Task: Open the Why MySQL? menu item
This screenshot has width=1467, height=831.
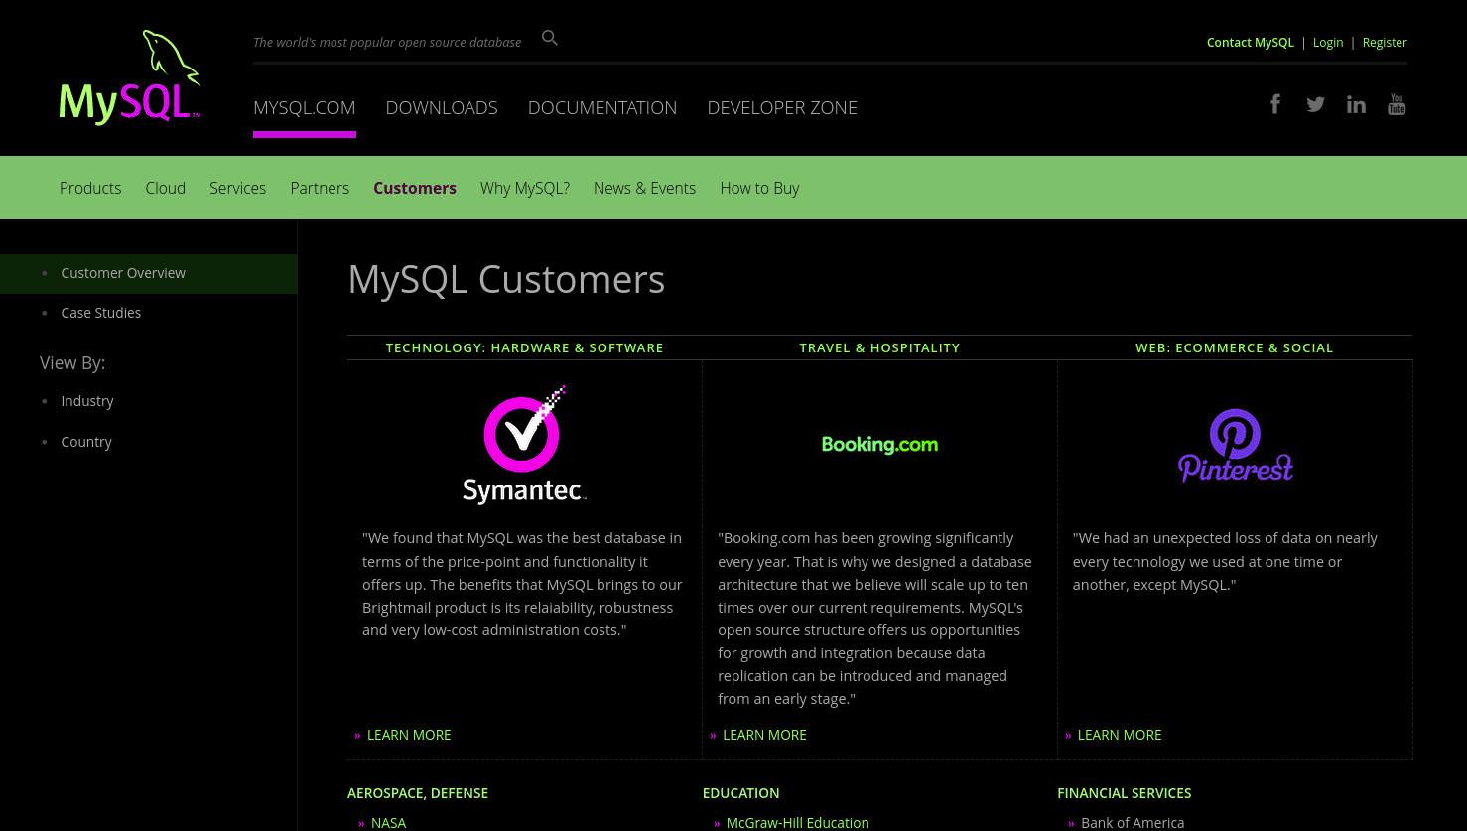Action: [525, 188]
